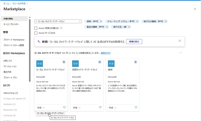Open プライベート オファーの管理 in sidebar
The image size is (201, 121).
click(13, 45)
